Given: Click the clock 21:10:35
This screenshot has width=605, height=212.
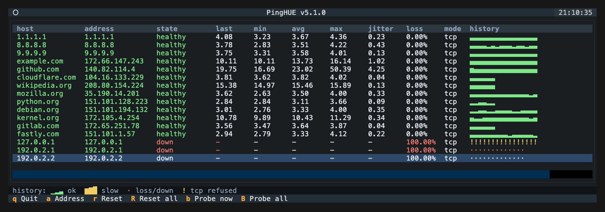Looking at the screenshot, I should (575, 12).
